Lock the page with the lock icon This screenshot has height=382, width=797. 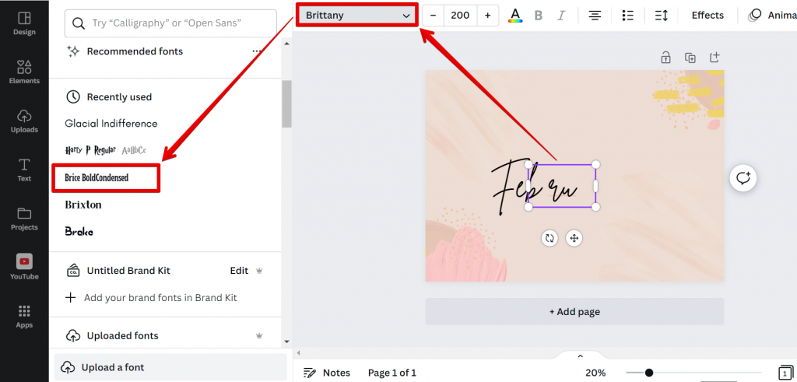point(666,58)
